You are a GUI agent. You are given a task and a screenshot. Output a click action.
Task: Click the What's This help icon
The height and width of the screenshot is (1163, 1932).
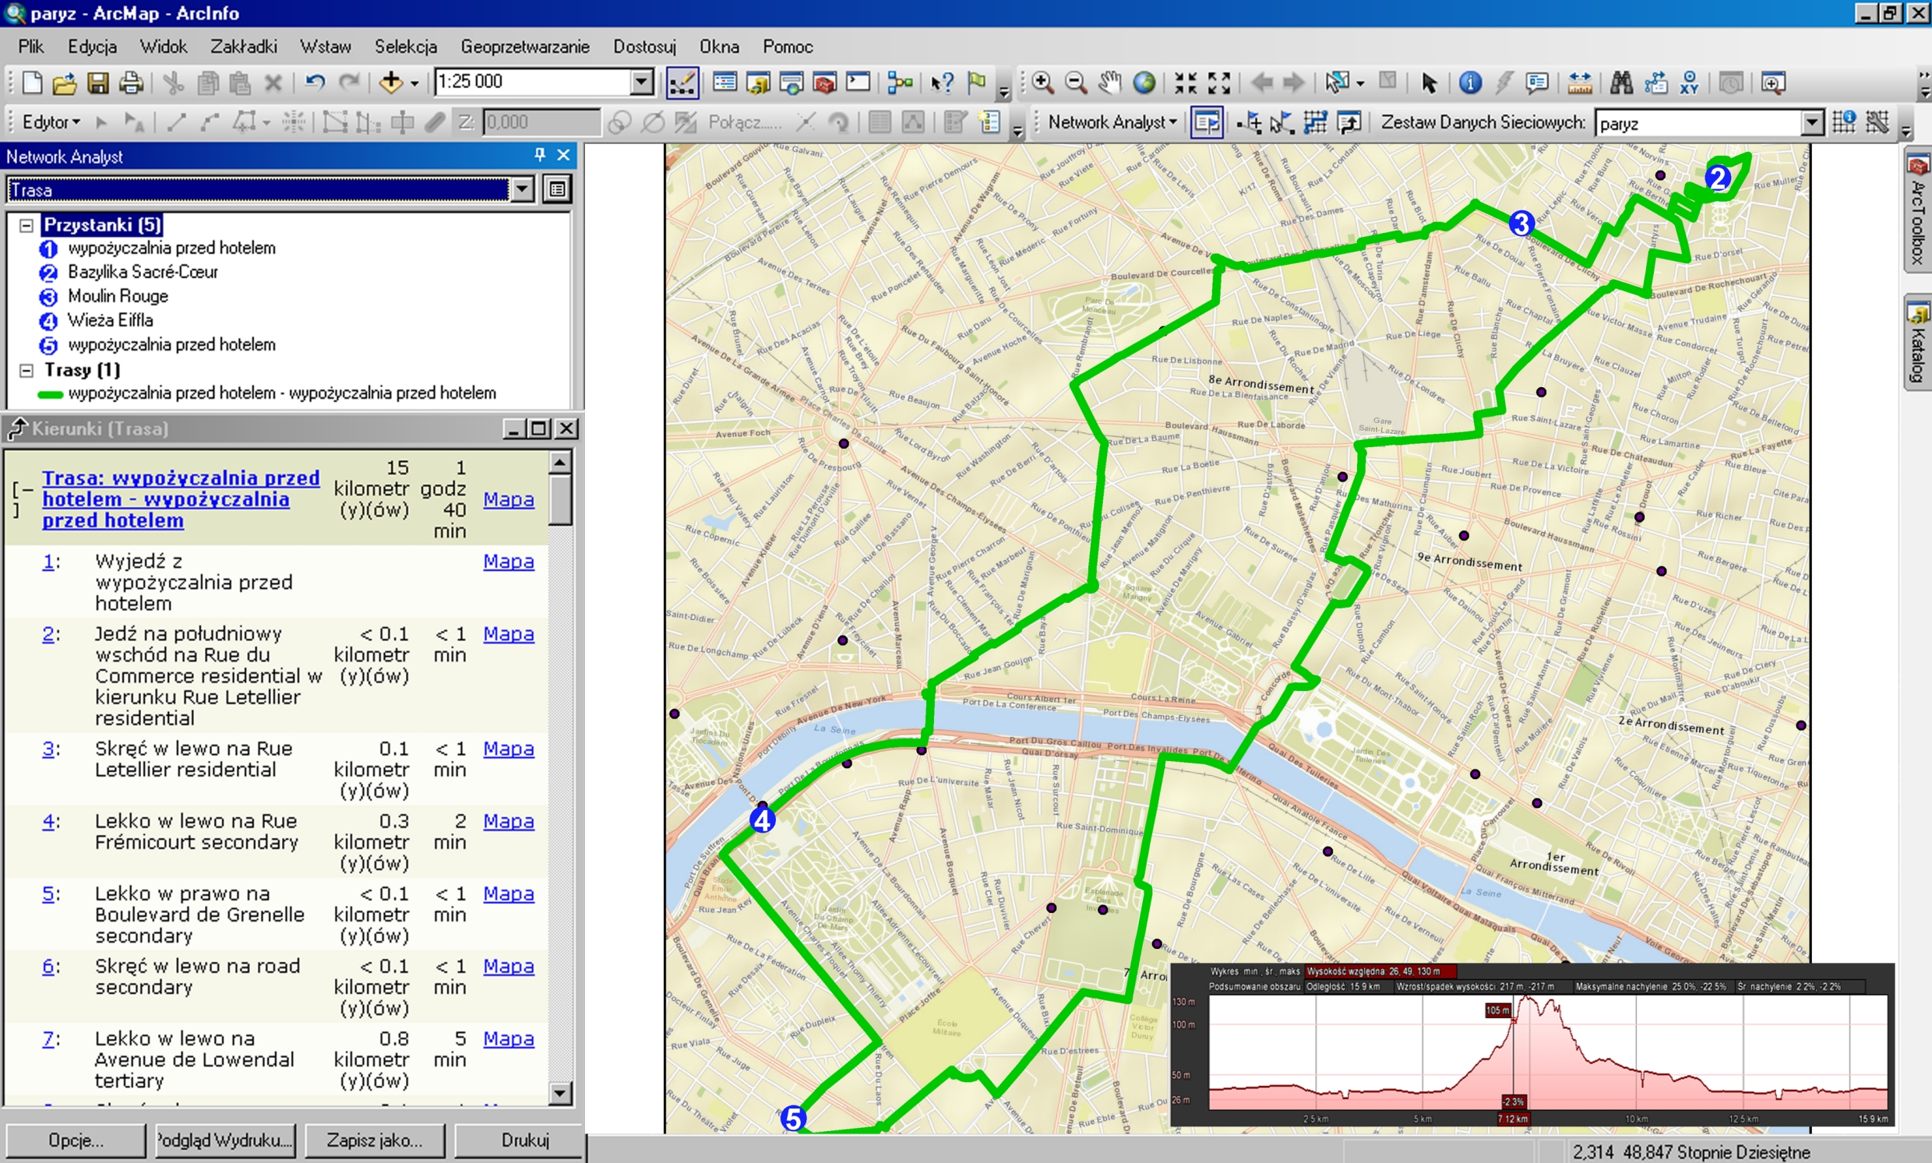pyautogui.click(x=942, y=83)
